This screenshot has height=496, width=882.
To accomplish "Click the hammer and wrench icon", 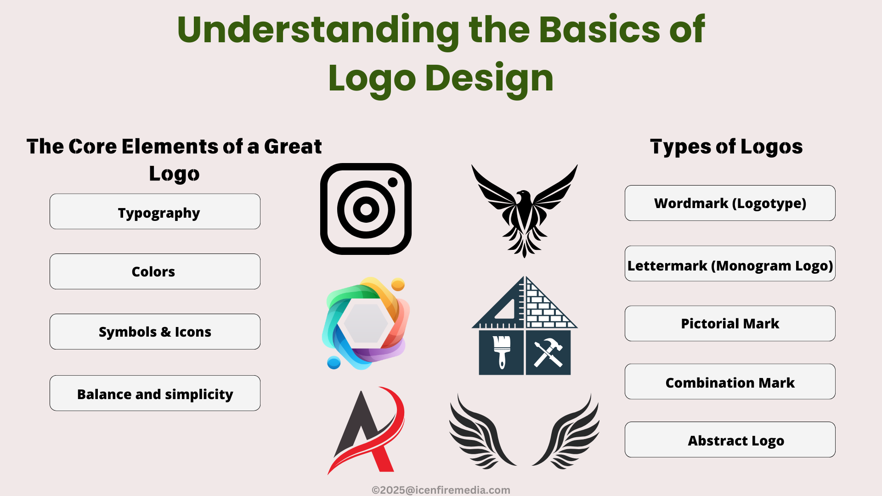I will click(x=548, y=352).
